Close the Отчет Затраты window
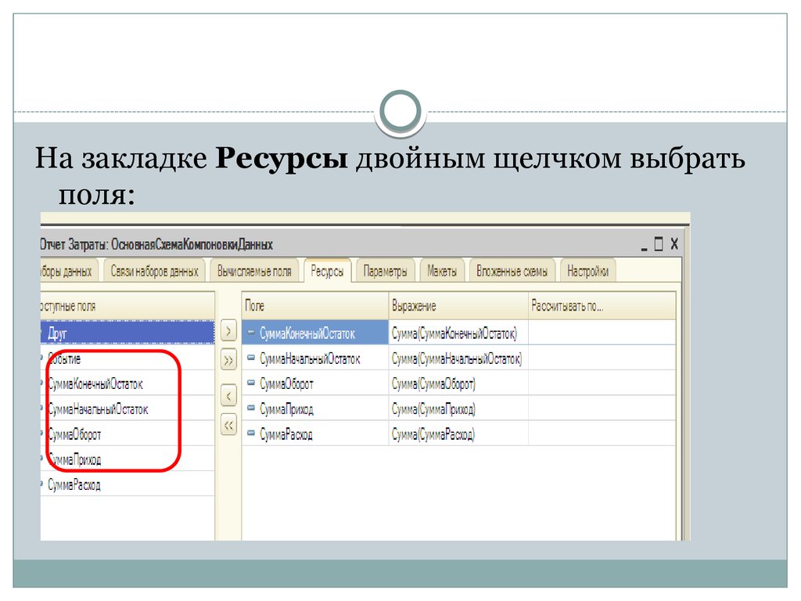801x601 pixels. pos(674,244)
